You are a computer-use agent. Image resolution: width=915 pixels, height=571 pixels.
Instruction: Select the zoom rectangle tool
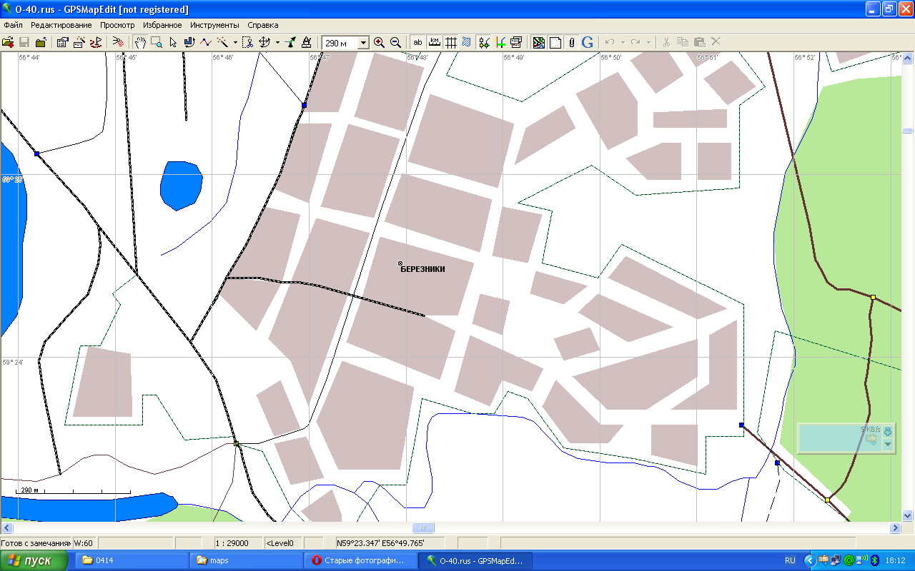tap(157, 43)
